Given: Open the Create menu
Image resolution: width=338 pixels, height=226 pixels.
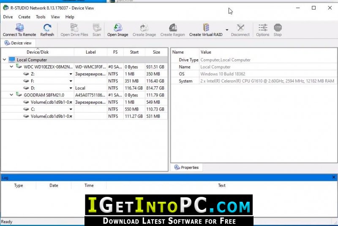Looking at the screenshot, I should tap(24, 17).
